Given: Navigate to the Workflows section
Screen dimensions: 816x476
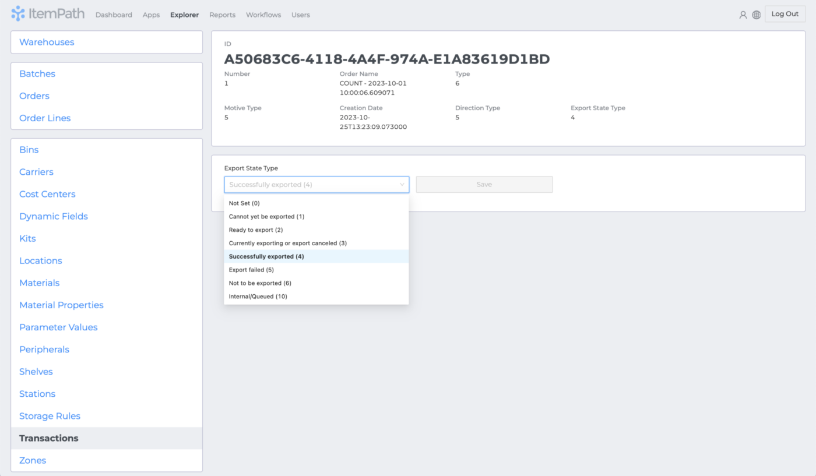Looking at the screenshot, I should pyautogui.click(x=263, y=15).
